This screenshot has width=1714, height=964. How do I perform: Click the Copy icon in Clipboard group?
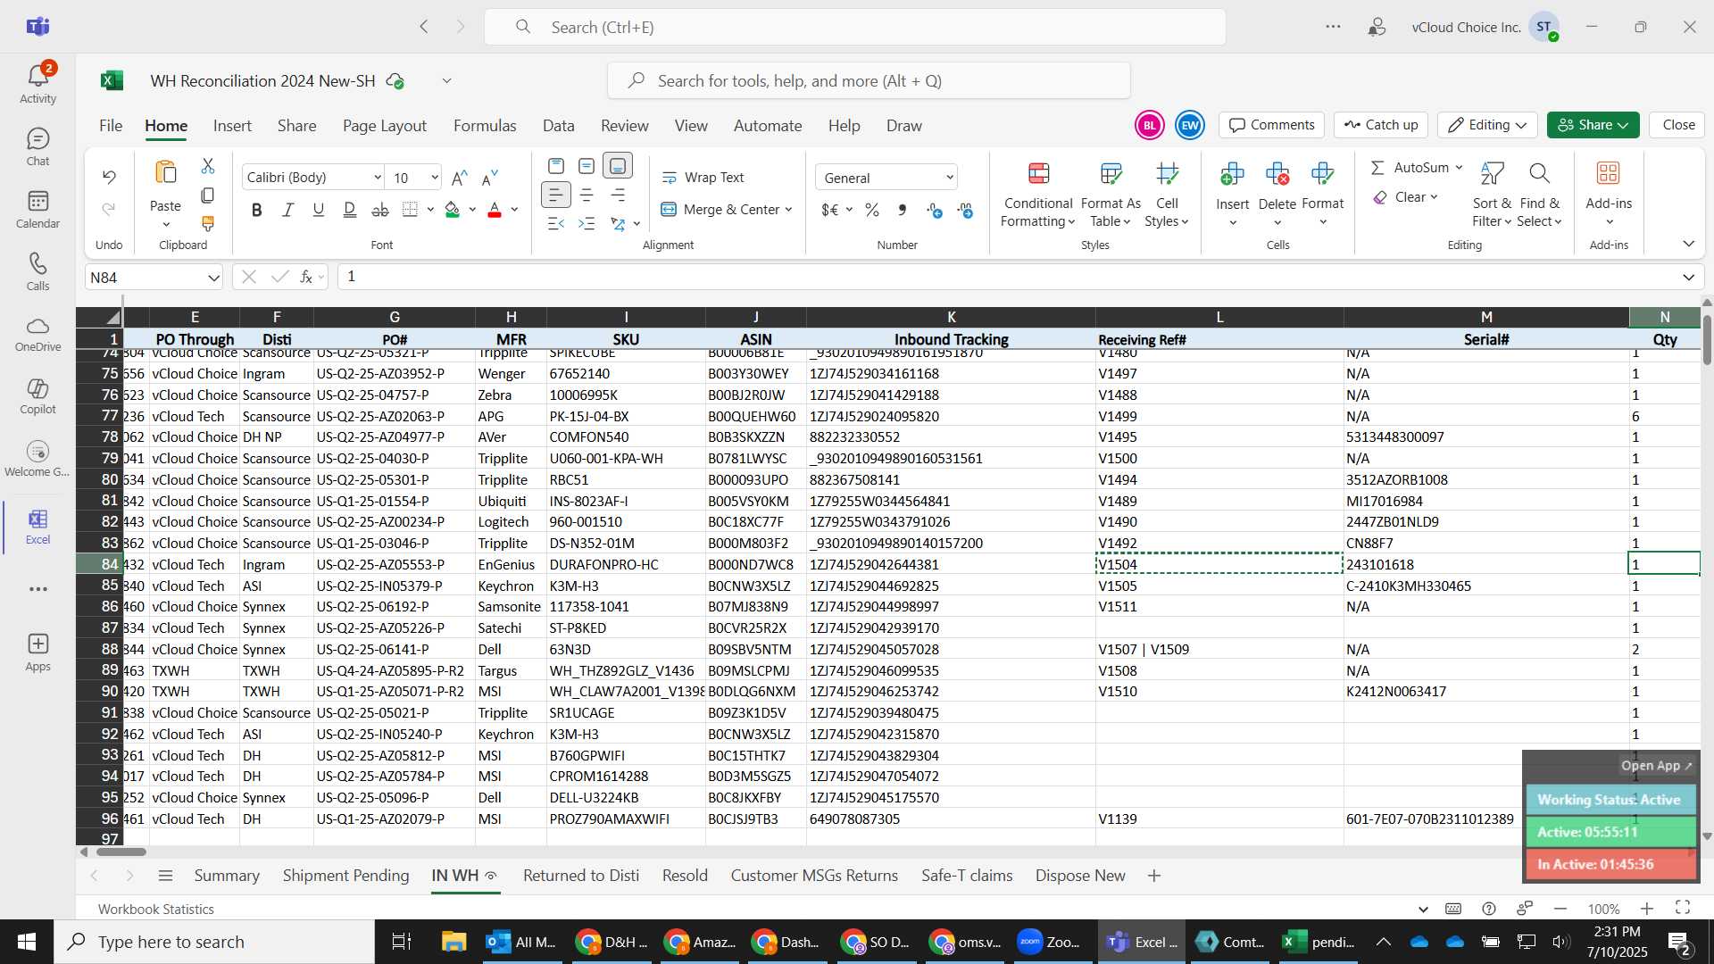(x=208, y=195)
